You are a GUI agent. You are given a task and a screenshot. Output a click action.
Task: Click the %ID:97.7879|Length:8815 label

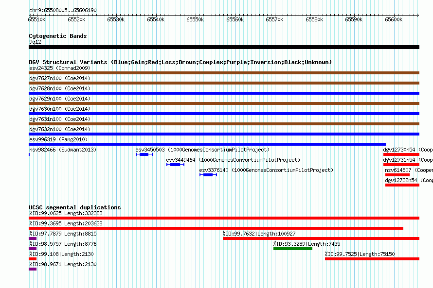point(63,234)
